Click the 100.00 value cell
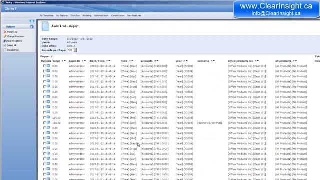Image resolution: width=320 pixels, height=180 pixels. click(56, 123)
